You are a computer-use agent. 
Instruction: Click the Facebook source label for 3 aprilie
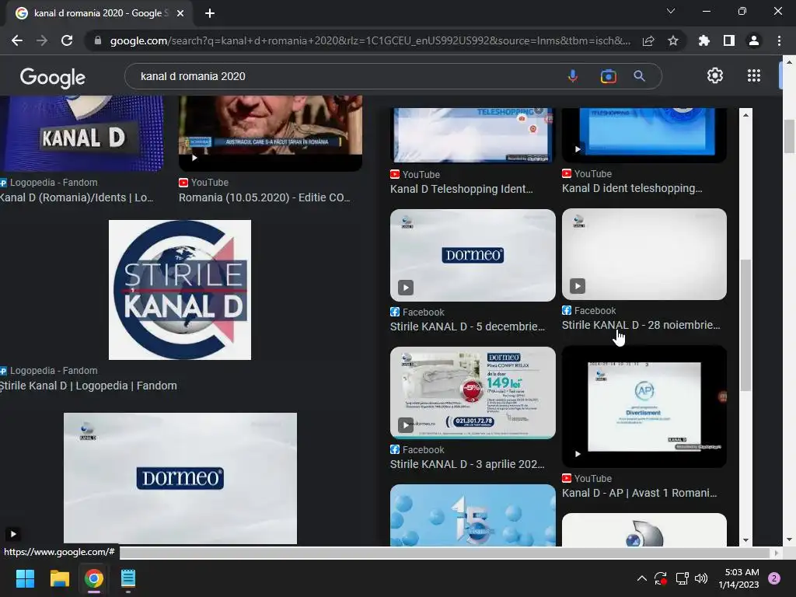coord(417,450)
